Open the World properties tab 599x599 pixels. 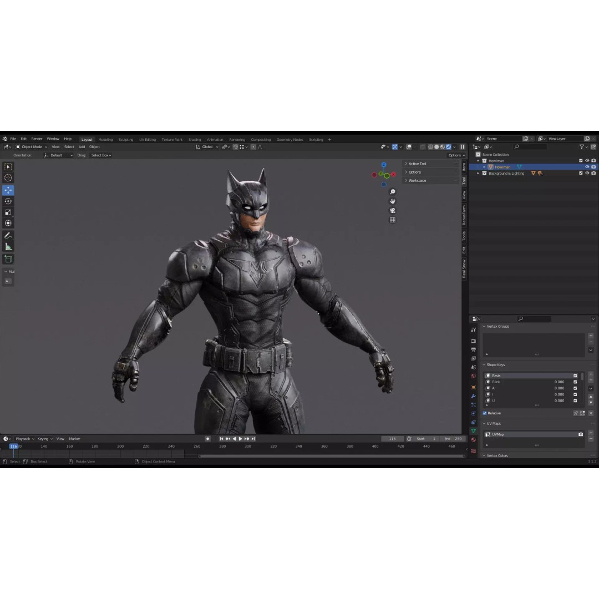pyautogui.click(x=474, y=376)
